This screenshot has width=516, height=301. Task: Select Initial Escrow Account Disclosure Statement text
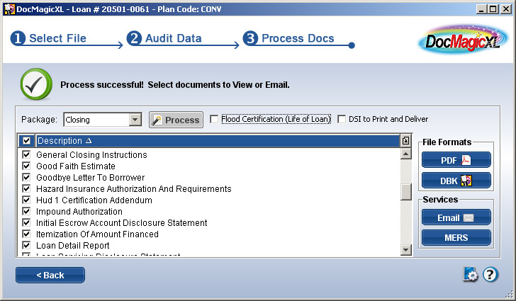pos(122,222)
